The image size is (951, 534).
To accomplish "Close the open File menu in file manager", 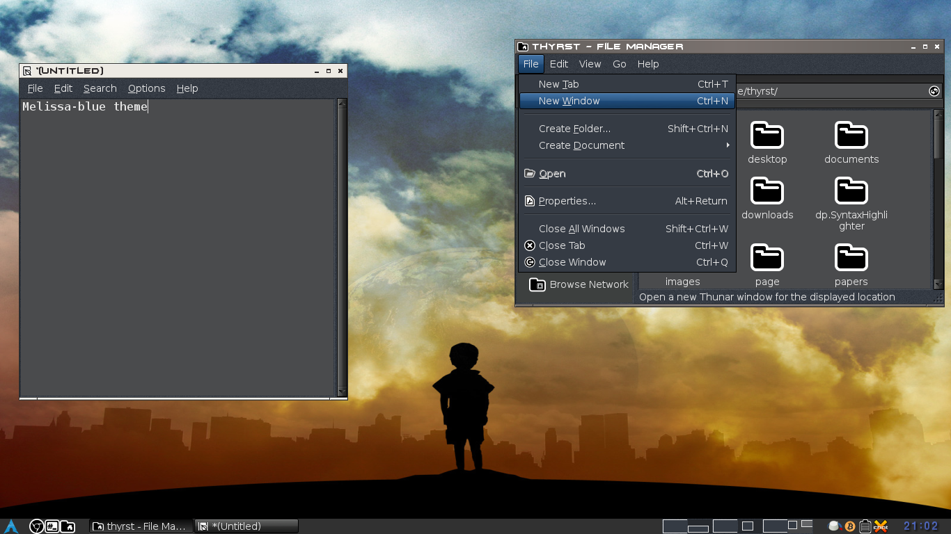I will (530, 64).
